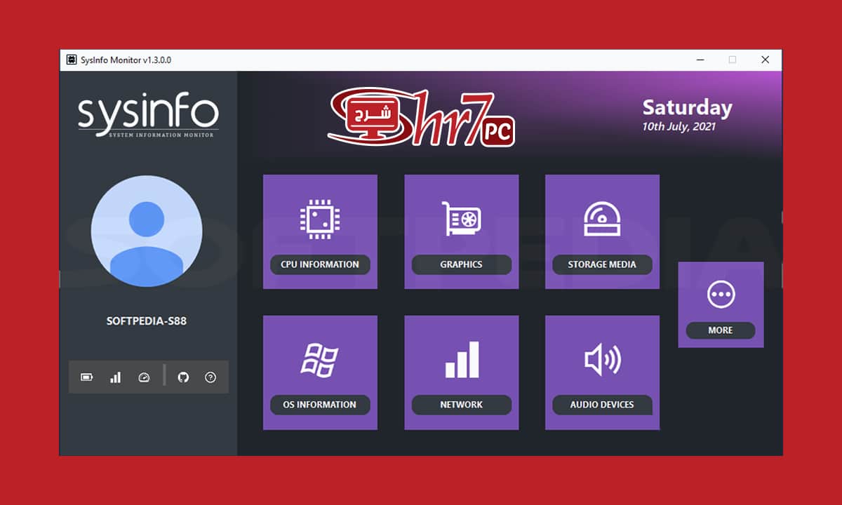Open the signal bars icon in sidebar

point(115,377)
